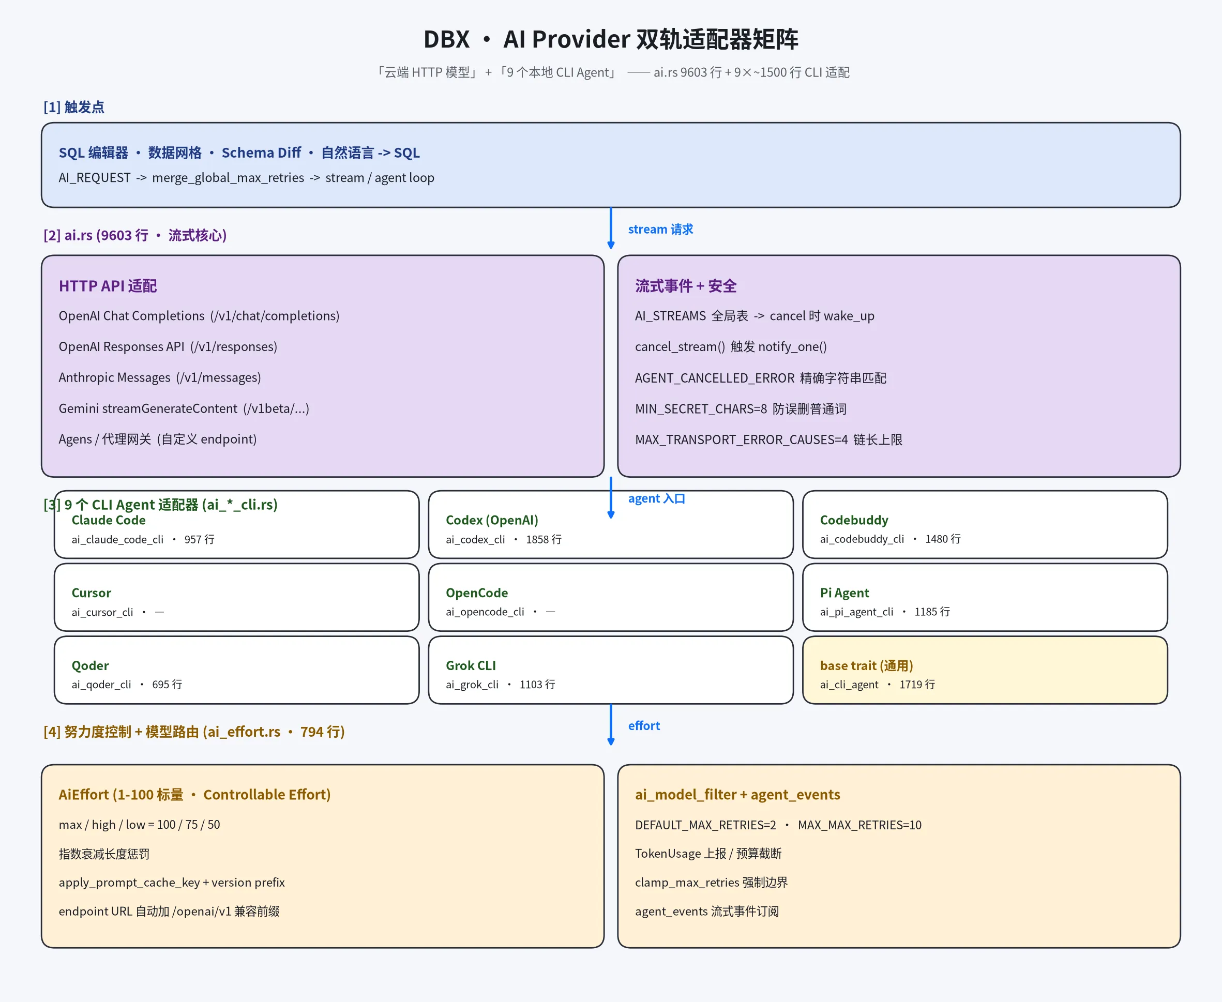
Task: Click the 'stream 请求' arrow label
Action: pyautogui.click(x=660, y=229)
